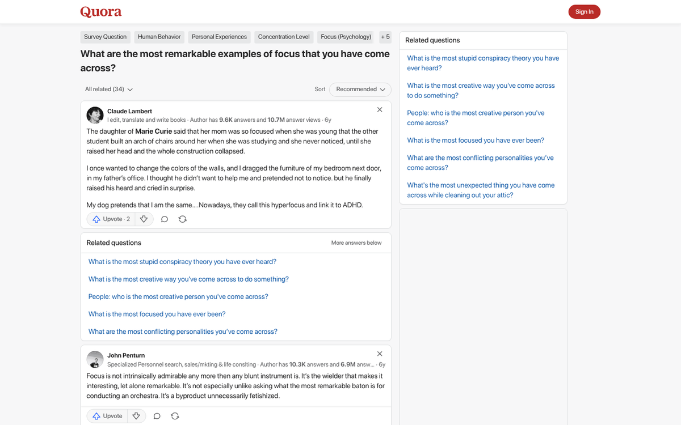Screen dimensions: 681x425
Task: Click the Sign In button
Action: coord(584,11)
